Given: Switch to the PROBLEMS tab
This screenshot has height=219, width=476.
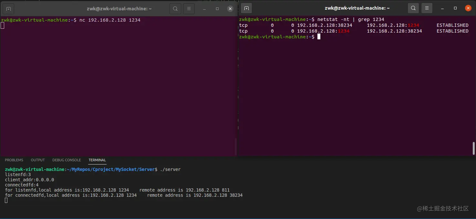Looking at the screenshot, I should 14,160.
